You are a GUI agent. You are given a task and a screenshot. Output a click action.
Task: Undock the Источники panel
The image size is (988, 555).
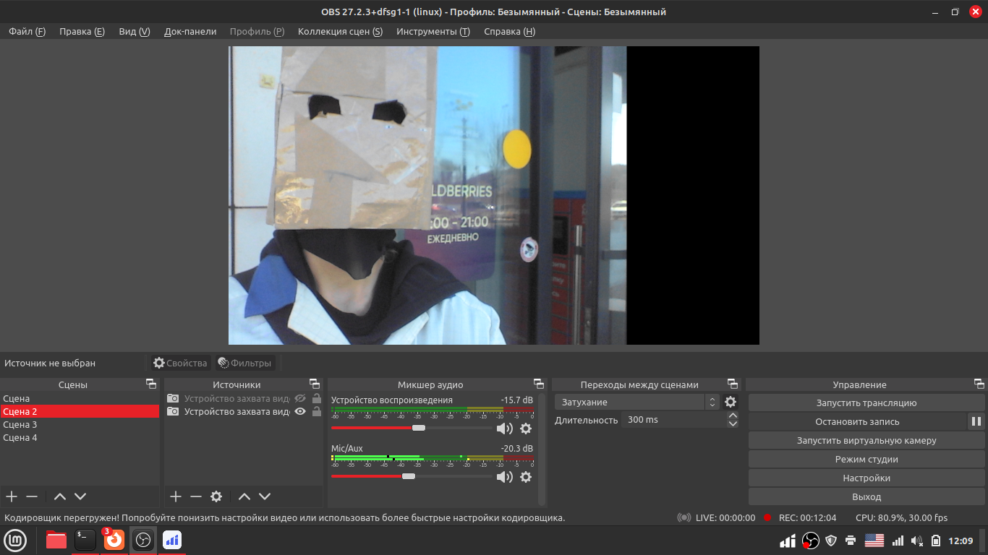pos(315,384)
